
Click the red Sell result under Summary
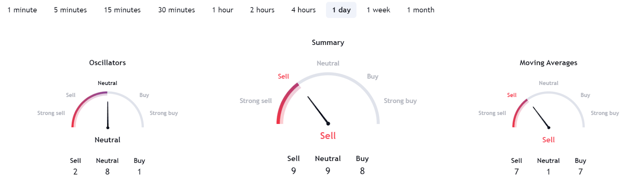click(328, 136)
